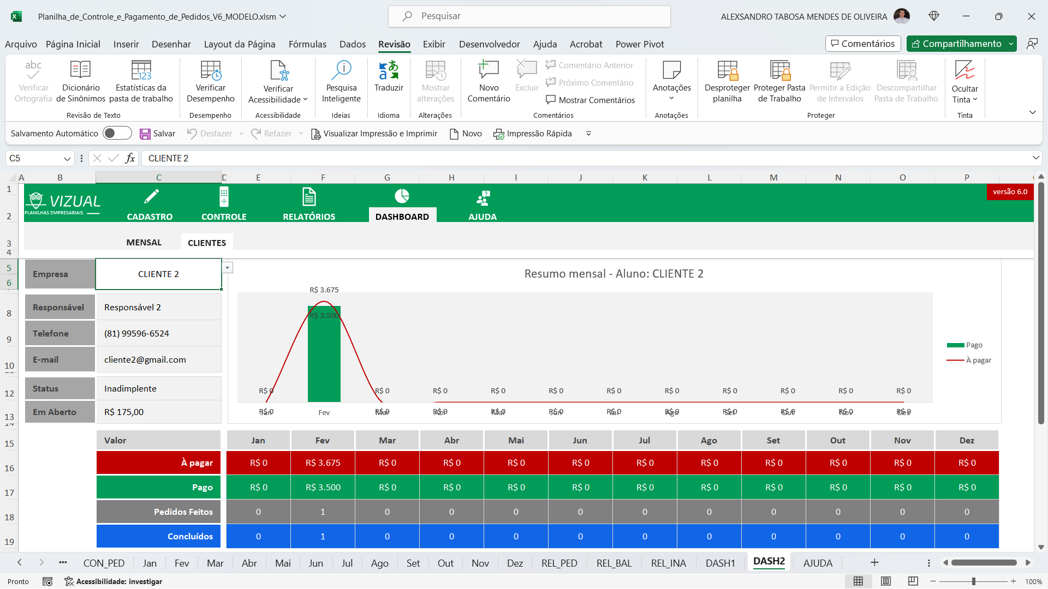
Task: Insert a Novo Comentário
Action: (489, 82)
